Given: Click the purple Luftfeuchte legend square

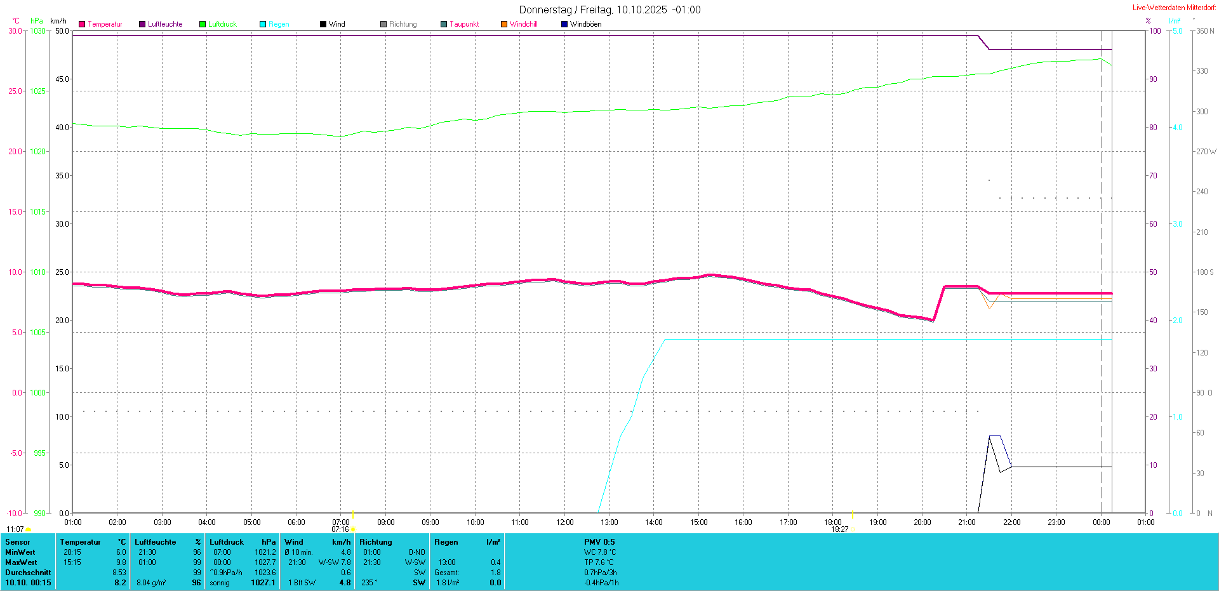Looking at the screenshot, I should [142, 24].
